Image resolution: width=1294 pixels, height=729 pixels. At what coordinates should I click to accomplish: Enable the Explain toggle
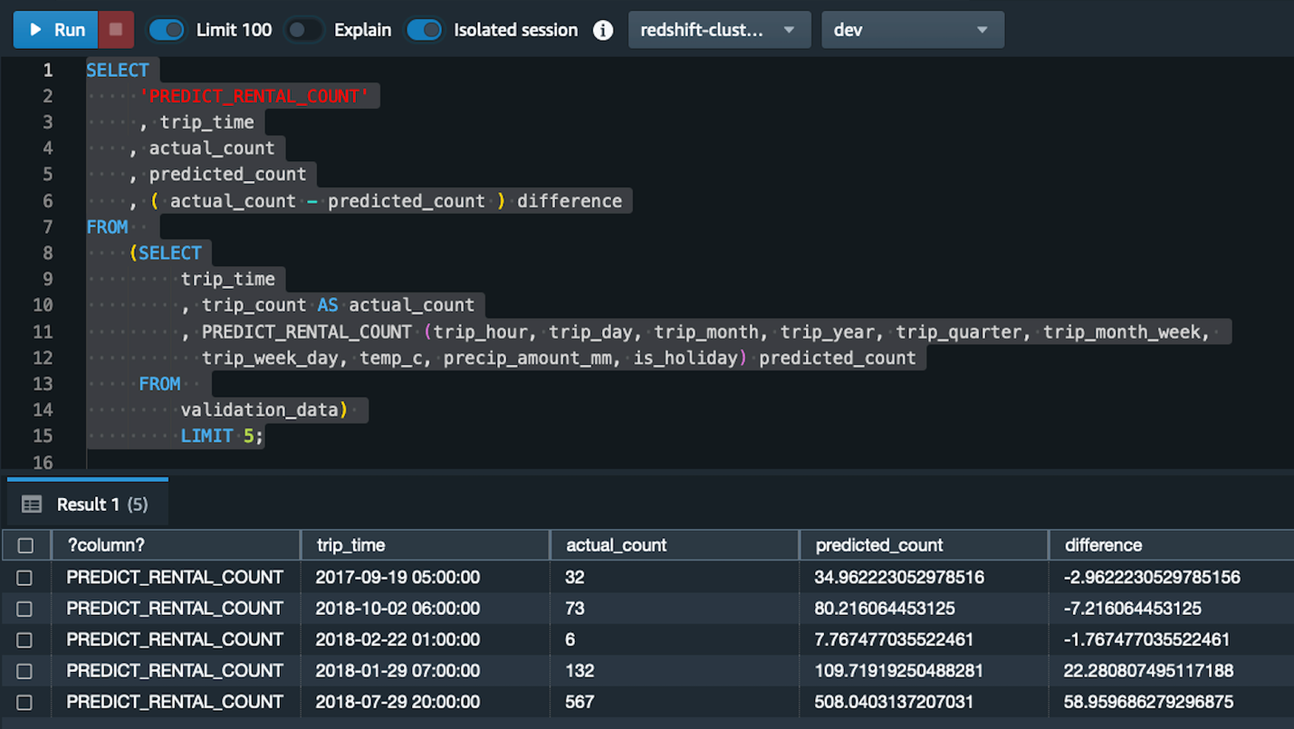coord(304,30)
